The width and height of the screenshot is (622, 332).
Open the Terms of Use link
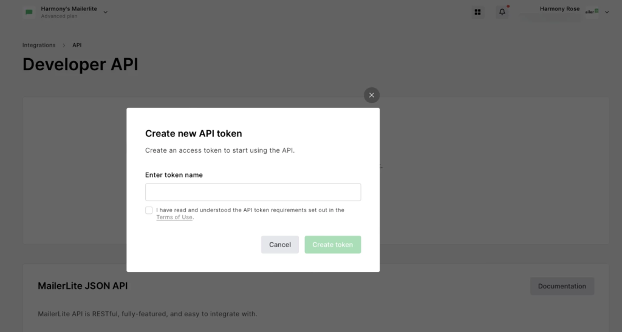(x=174, y=217)
